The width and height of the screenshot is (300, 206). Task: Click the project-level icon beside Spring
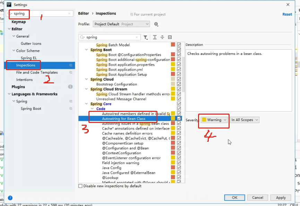tap(71, 101)
